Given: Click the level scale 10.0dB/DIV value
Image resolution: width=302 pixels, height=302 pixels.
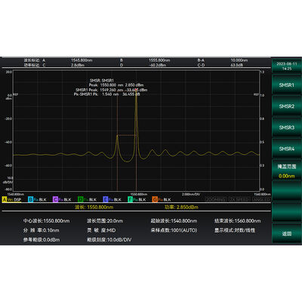Looking at the screenshot, I should point(109,239).
